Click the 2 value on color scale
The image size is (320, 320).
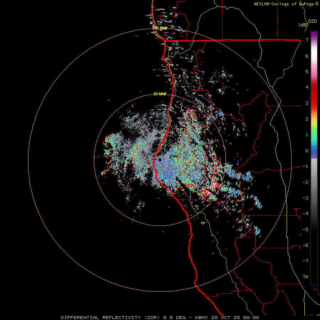tap(307, 119)
